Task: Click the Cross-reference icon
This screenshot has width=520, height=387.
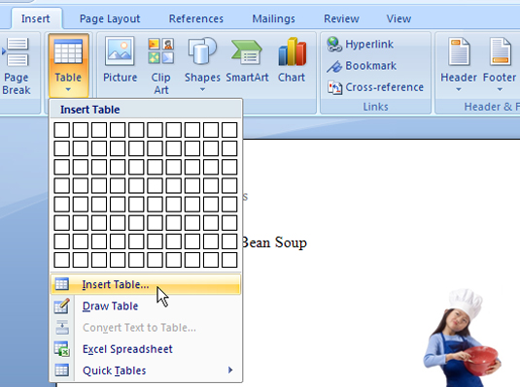Action: click(x=335, y=87)
